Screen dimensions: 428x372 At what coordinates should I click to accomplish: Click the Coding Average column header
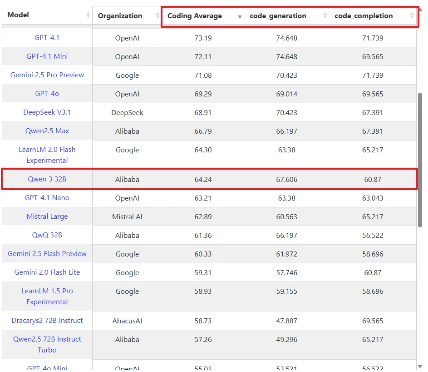tap(202, 16)
